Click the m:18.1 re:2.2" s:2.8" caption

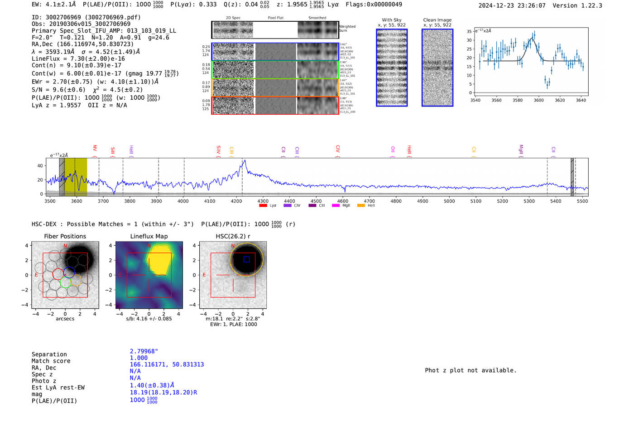[233, 319]
